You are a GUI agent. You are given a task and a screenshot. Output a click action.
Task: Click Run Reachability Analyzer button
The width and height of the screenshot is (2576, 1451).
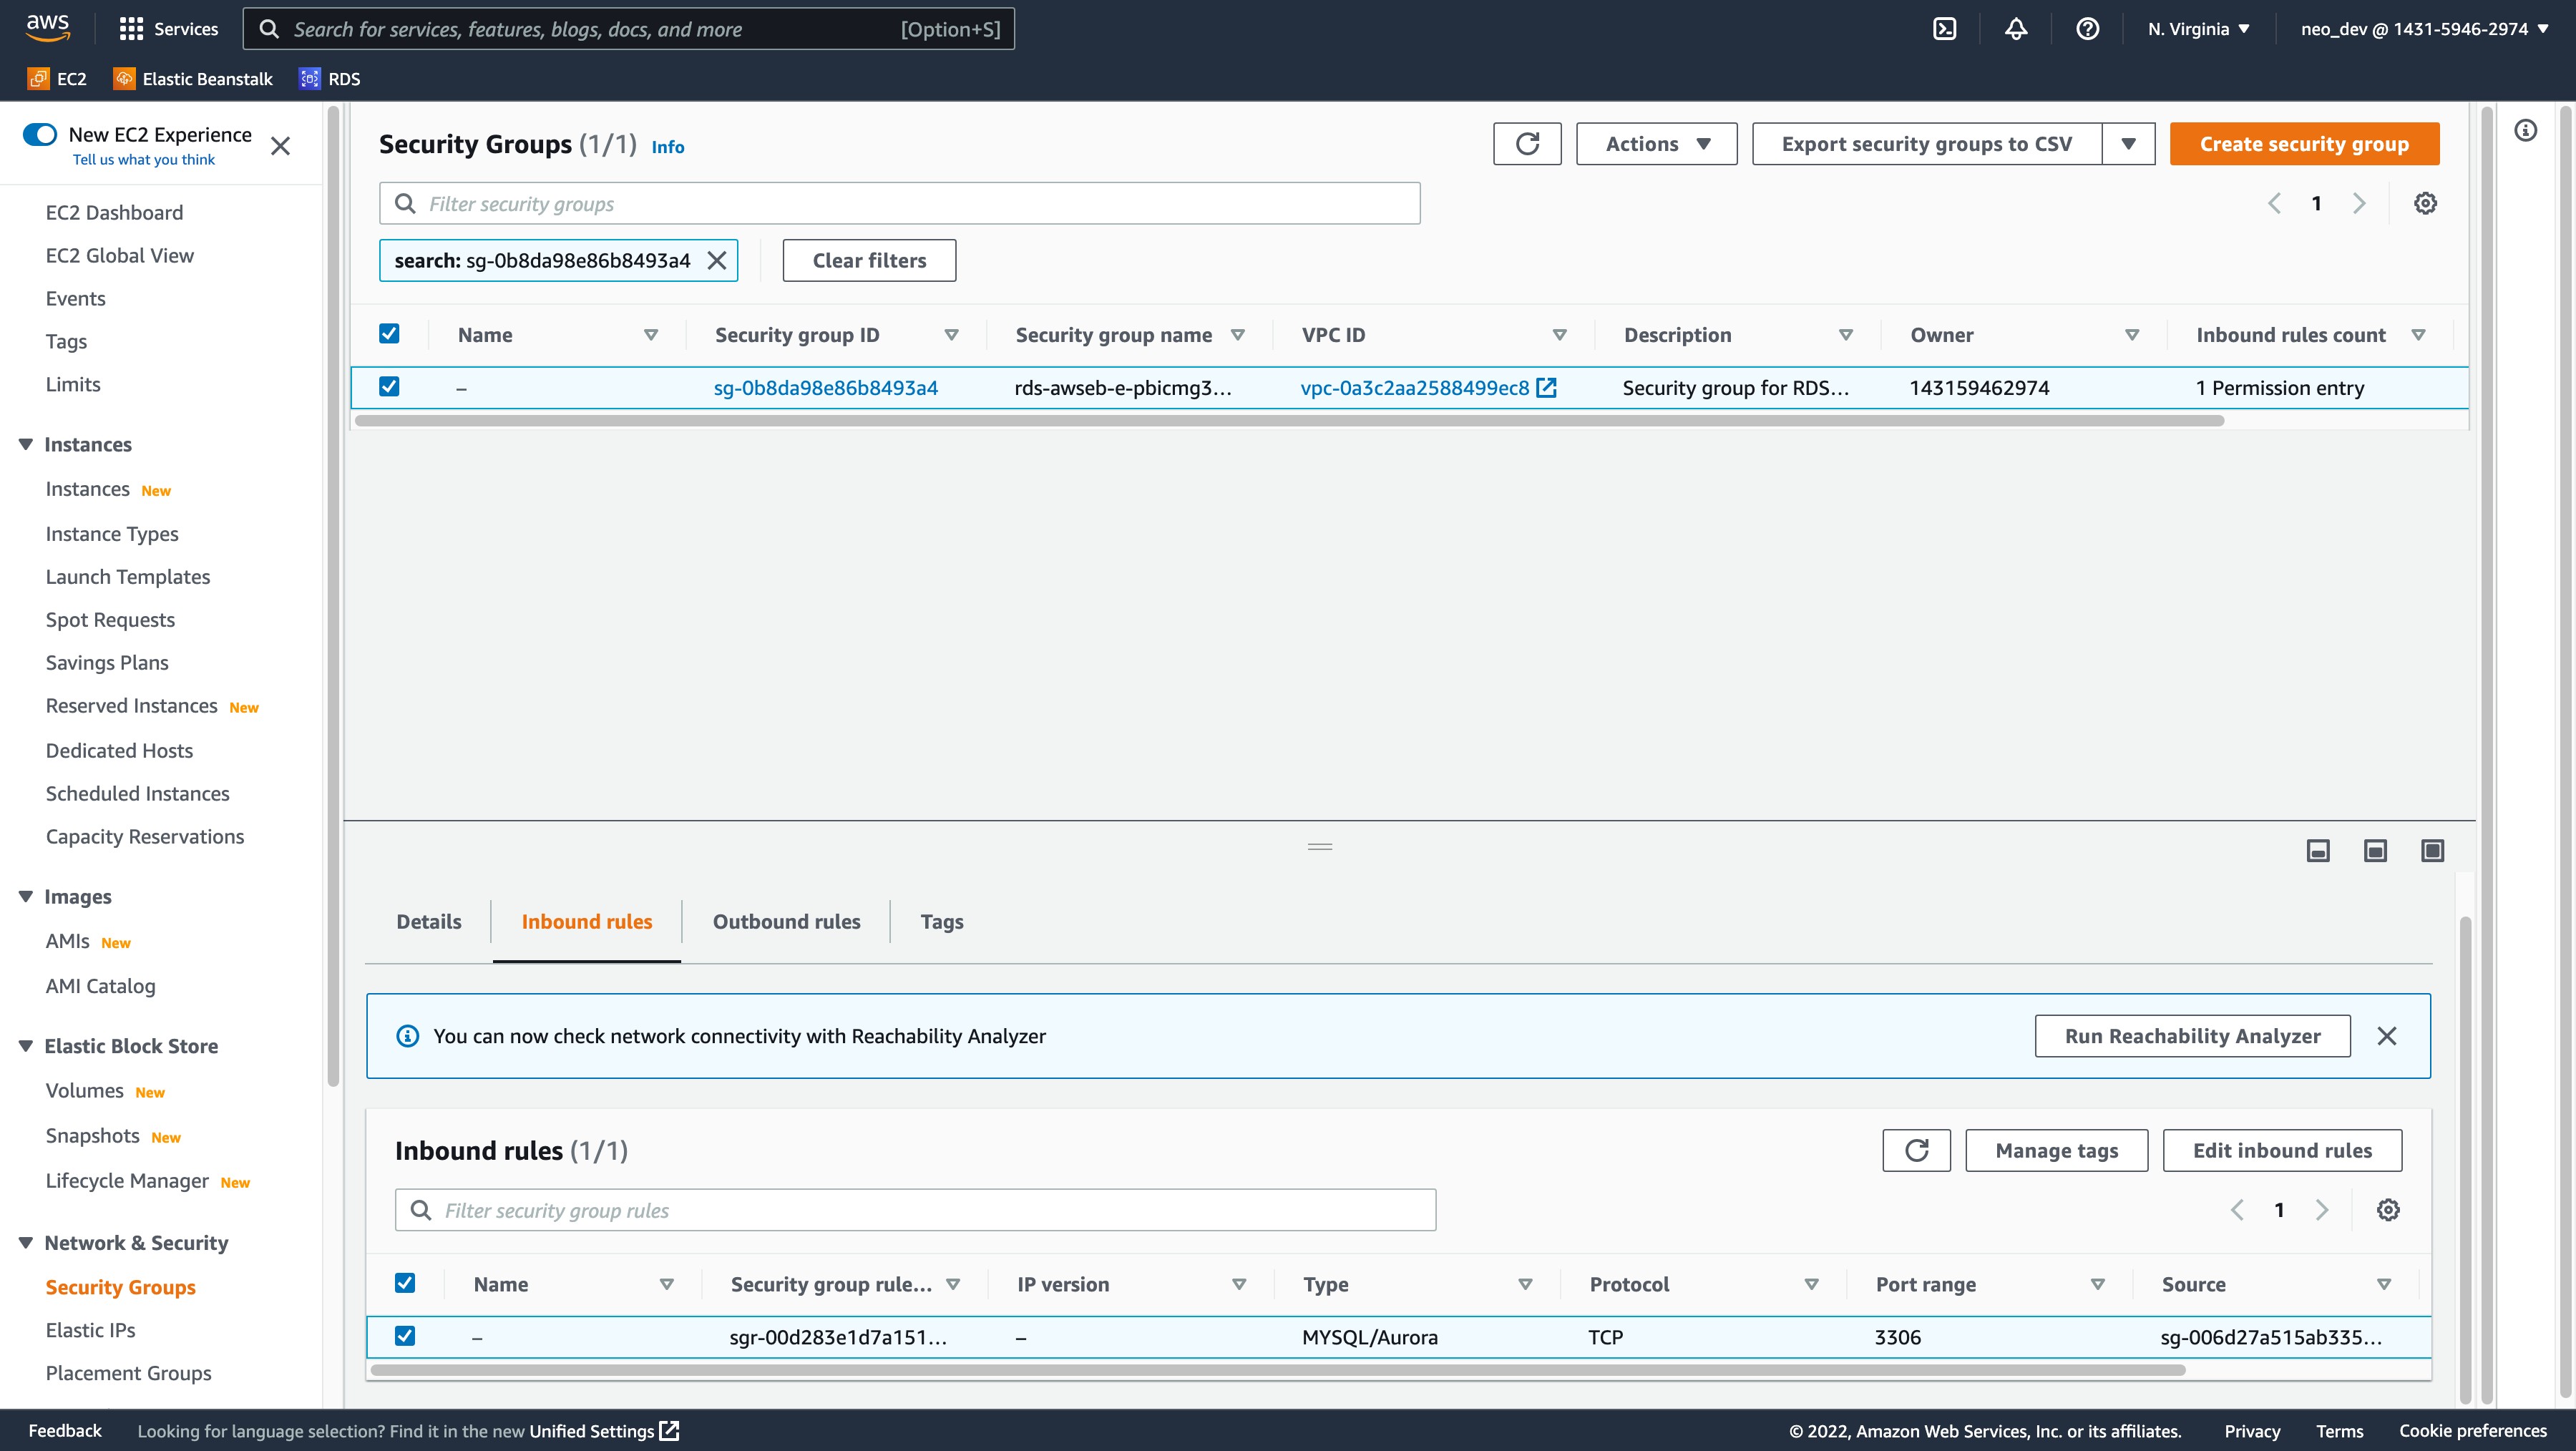pyautogui.click(x=2192, y=1036)
